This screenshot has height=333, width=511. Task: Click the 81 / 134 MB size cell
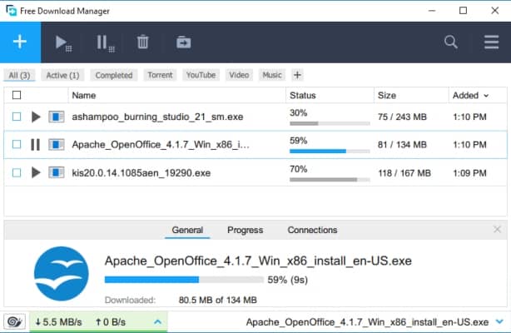coord(402,145)
